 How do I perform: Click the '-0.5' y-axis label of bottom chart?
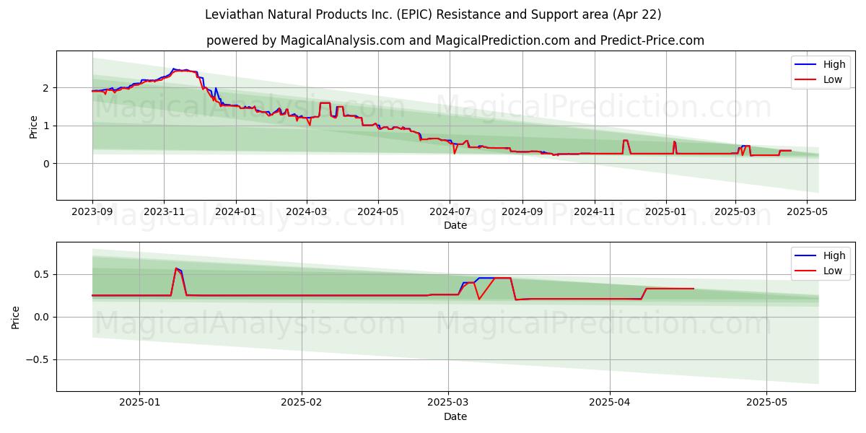[38, 359]
